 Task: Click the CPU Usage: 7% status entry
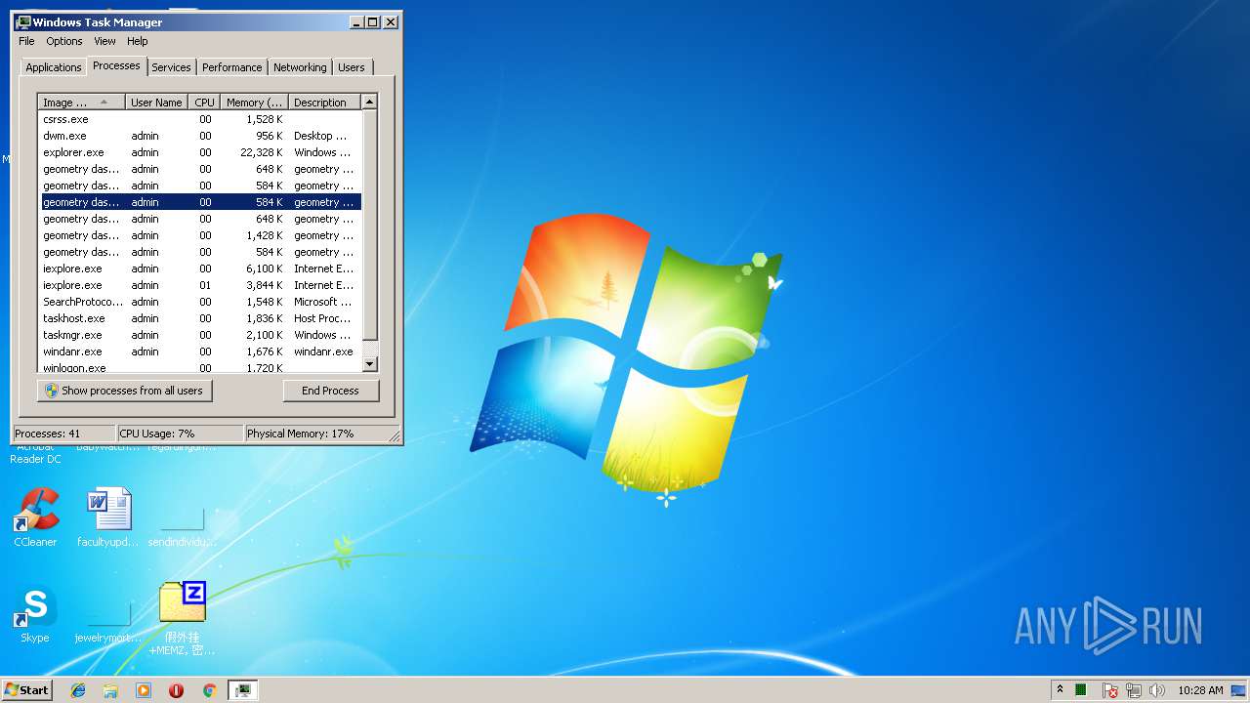181,434
